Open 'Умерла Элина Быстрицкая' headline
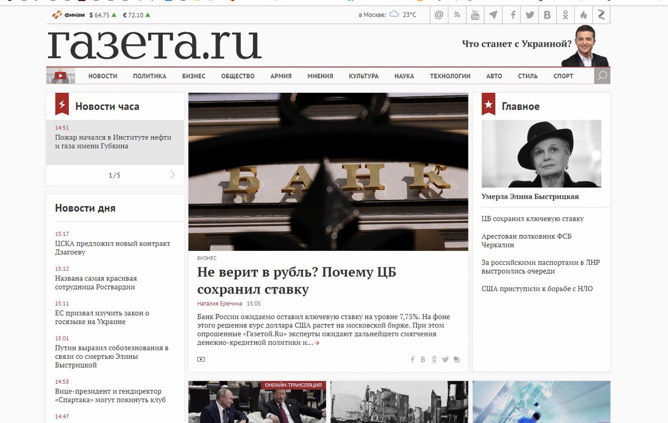668x423 pixels. [x=530, y=197]
